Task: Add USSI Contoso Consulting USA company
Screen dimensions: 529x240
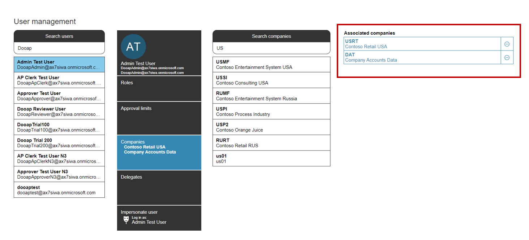Action: tap(271, 80)
